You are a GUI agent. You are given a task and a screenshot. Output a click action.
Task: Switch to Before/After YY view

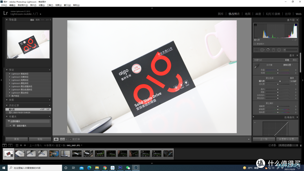click(x=62, y=139)
